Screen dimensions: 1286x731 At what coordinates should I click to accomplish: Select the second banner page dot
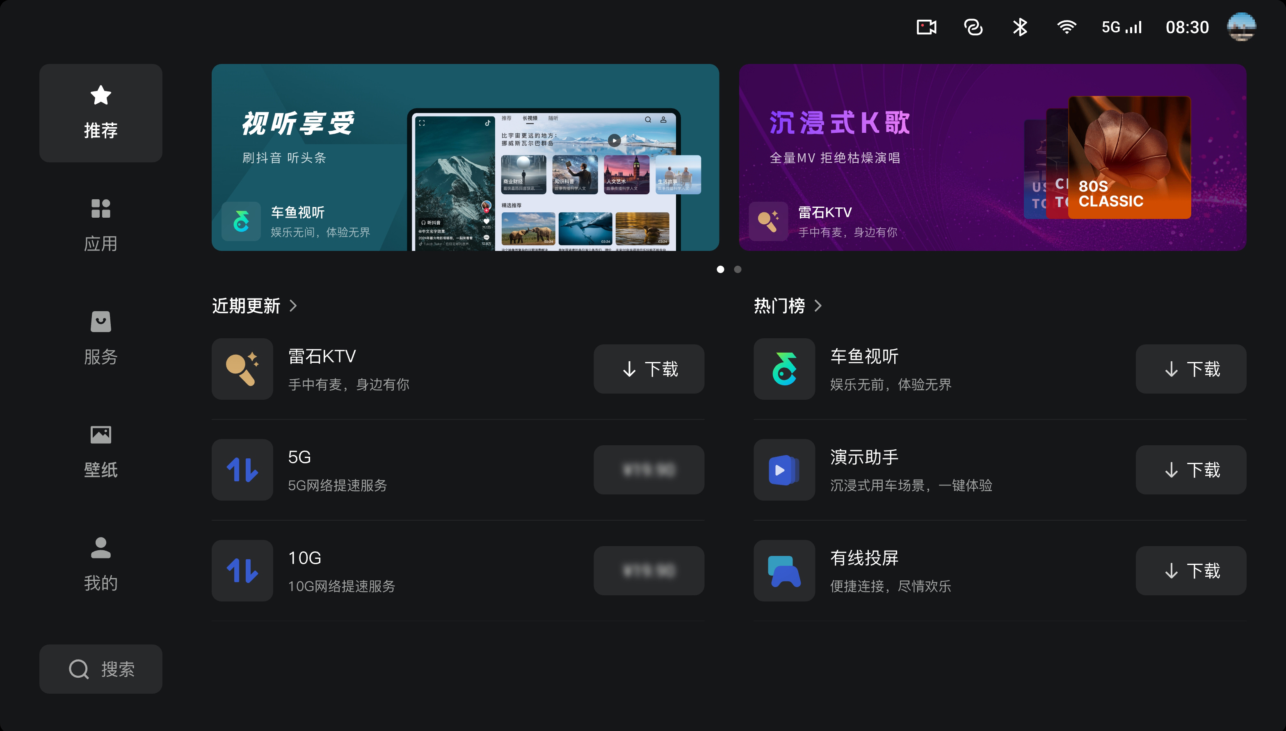pyautogui.click(x=738, y=270)
